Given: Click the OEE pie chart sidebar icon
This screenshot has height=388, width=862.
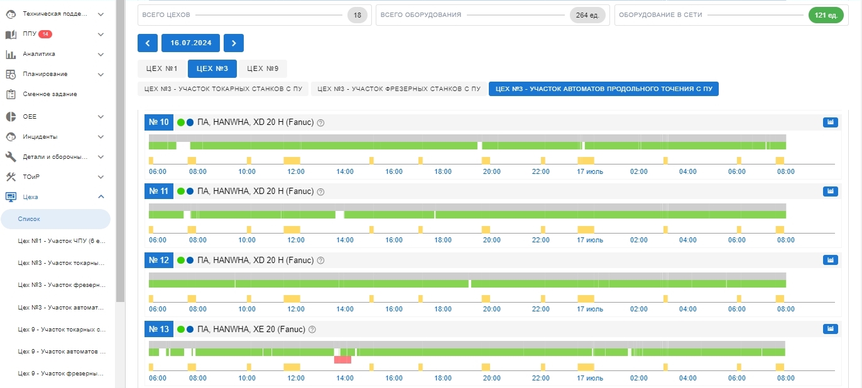Looking at the screenshot, I should point(11,117).
